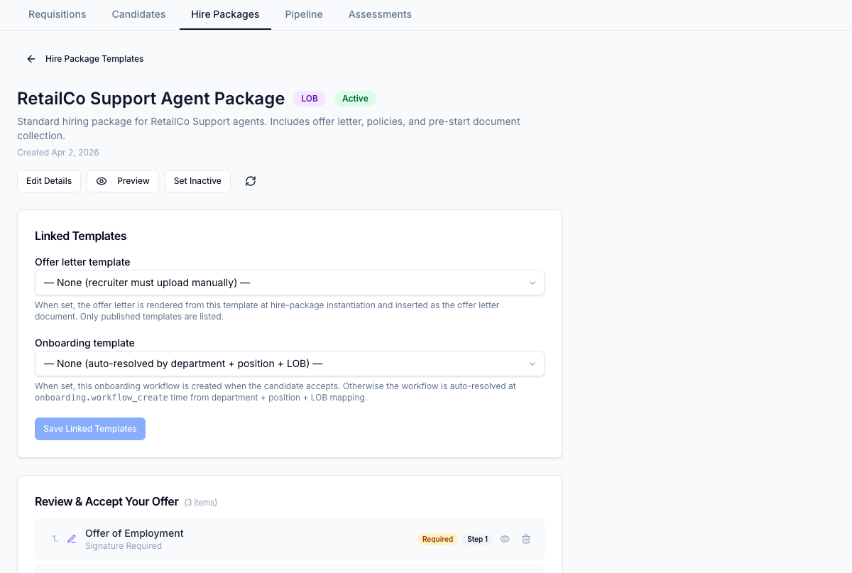Screen dimensions: 852x573
Task: Click the Review & Accept Your Offer heading
Action: [106, 501]
